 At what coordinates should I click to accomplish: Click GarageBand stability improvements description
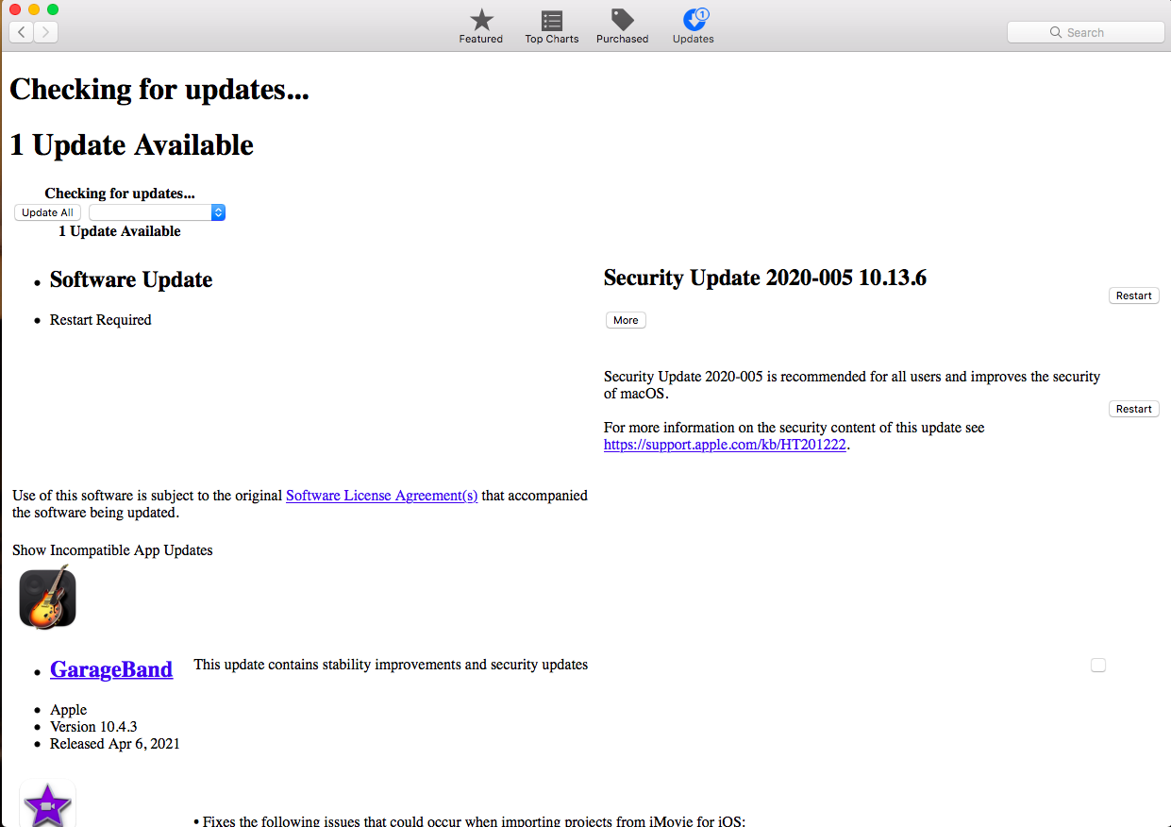[x=391, y=665]
